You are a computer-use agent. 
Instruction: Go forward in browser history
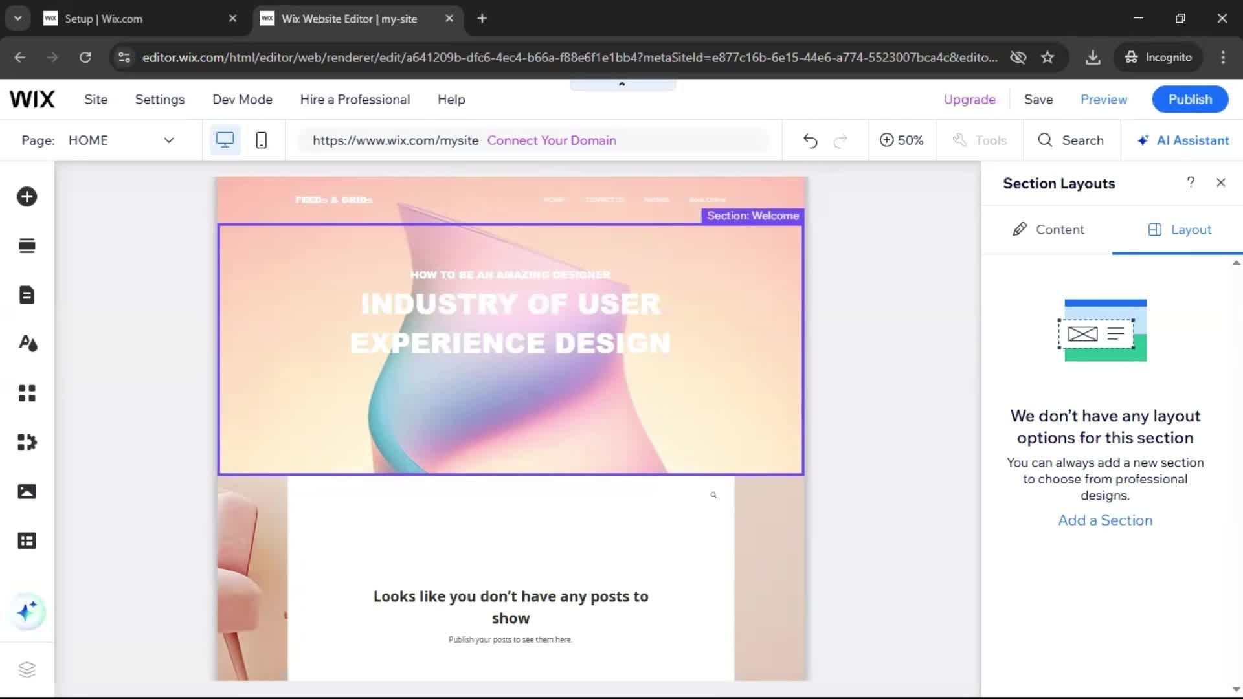coord(52,58)
